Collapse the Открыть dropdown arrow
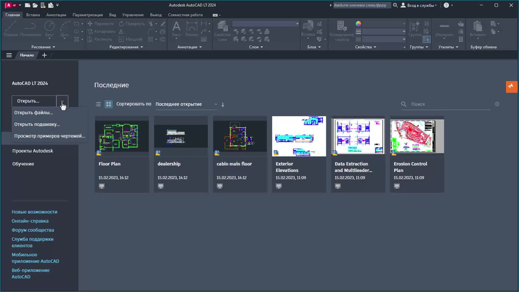This screenshot has width=519, height=292. [62, 101]
